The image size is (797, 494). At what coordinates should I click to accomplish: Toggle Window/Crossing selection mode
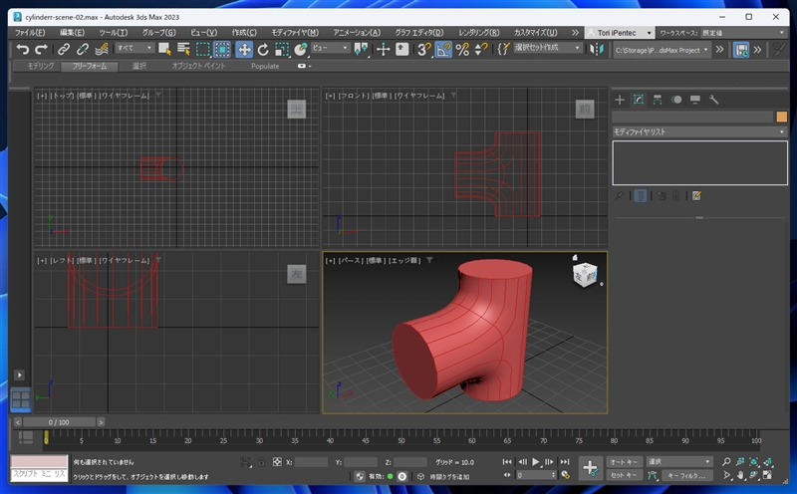tap(222, 49)
